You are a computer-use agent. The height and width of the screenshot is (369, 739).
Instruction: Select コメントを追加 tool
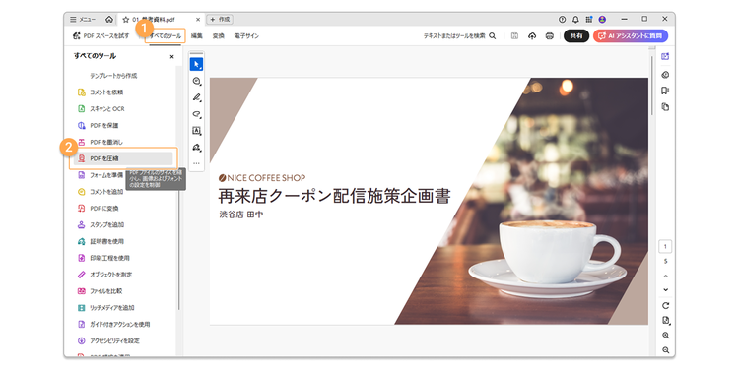(100, 192)
